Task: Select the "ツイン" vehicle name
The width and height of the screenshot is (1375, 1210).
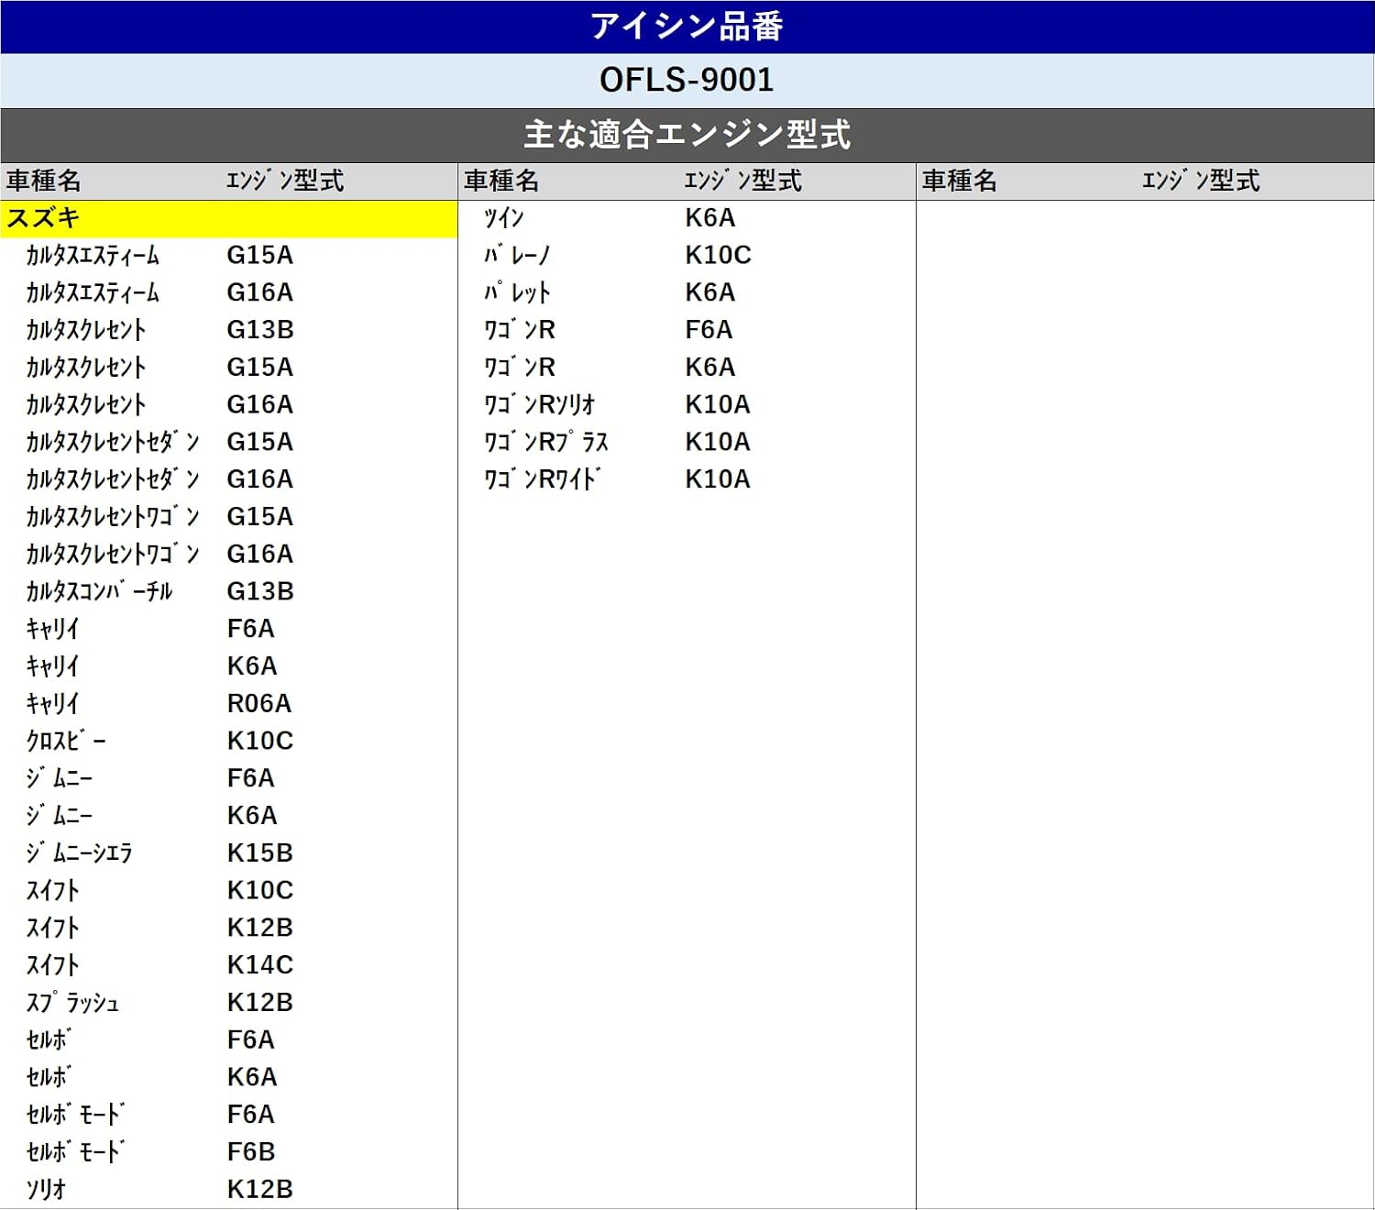Action: pyautogui.click(x=504, y=218)
